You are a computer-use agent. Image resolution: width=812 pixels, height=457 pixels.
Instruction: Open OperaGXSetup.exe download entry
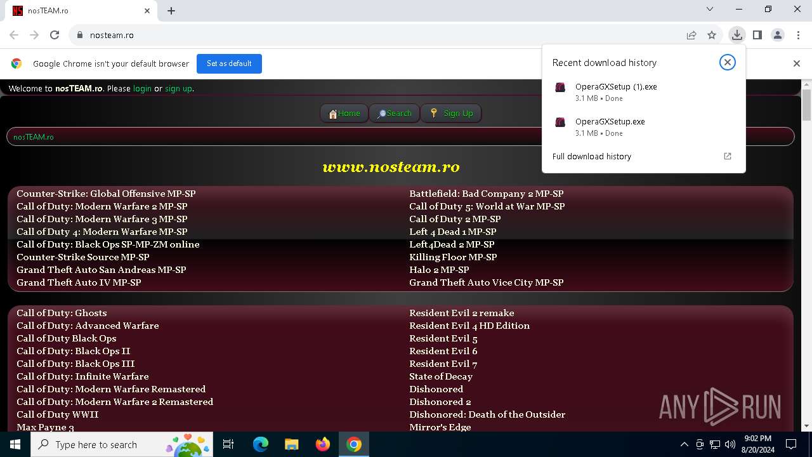pyautogui.click(x=643, y=127)
